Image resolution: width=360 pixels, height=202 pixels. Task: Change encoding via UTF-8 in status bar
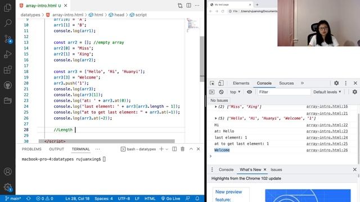124,199
